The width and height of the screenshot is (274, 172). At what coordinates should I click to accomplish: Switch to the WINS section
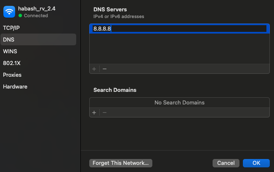pyautogui.click(x=10, y=51)
